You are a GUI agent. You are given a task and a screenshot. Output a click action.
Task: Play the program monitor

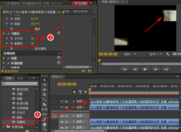(145, 69)
